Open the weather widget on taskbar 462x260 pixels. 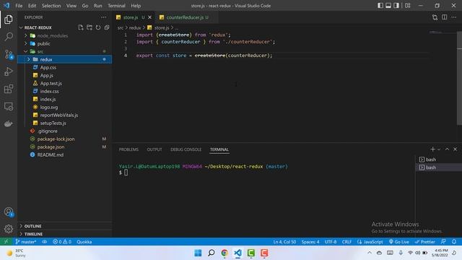click(17, 253)
